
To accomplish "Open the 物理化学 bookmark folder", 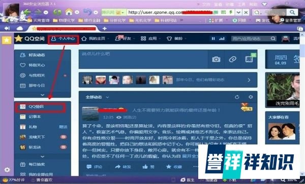I will click(x=64, y=20).
